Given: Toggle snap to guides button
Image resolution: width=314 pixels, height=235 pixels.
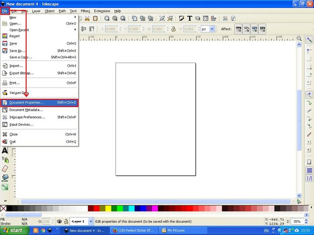Looking at the screenshot, I should pyautogui.click(x=310, y=178).
